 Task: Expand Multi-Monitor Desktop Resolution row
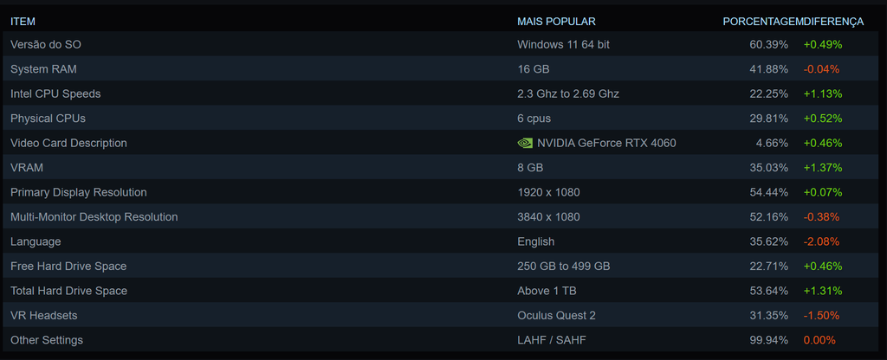tap(94, 217)
